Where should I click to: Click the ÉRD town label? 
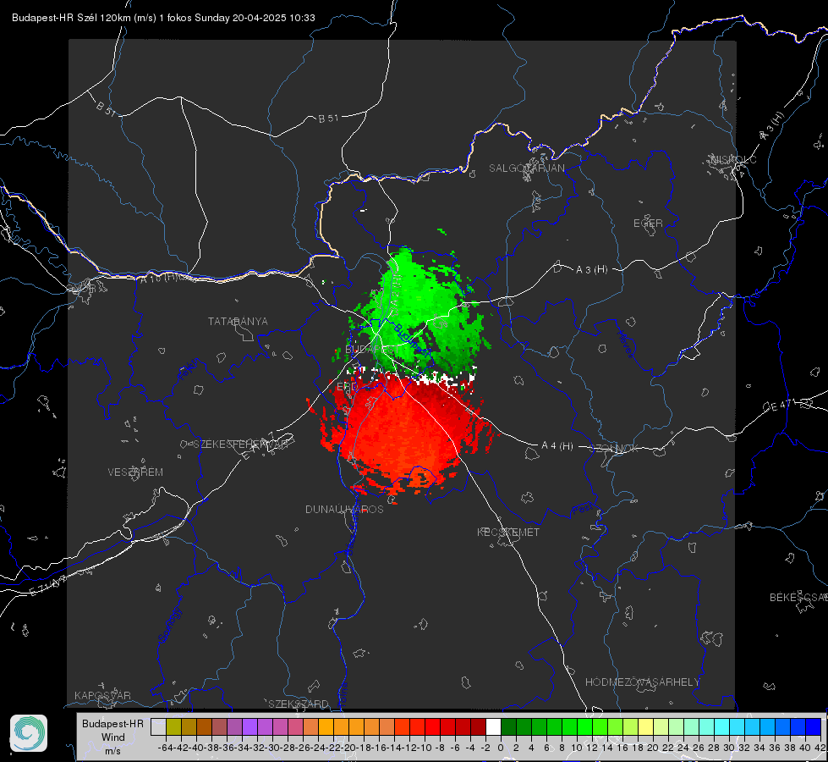(347, 387)
